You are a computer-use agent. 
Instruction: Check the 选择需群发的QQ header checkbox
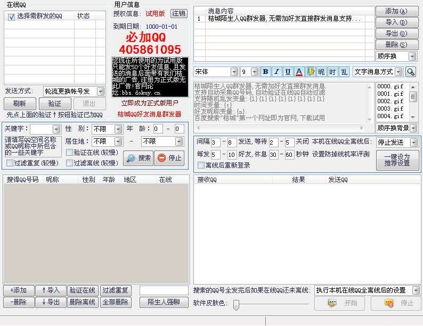pyautogui.click(x=11, y=17)
